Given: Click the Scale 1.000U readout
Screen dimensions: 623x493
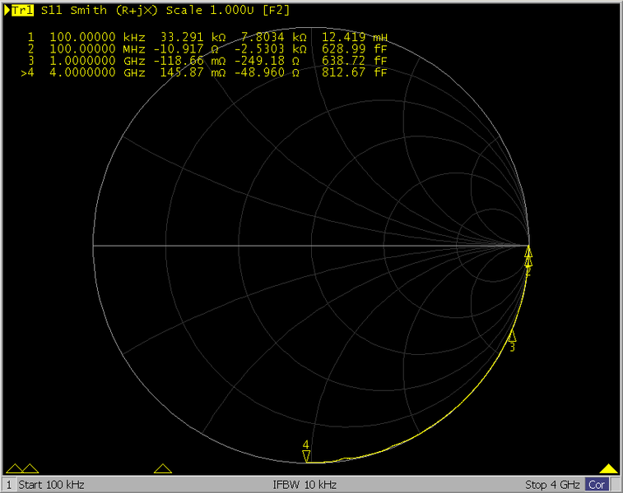Looking at the screenshot, I should 210,11.
